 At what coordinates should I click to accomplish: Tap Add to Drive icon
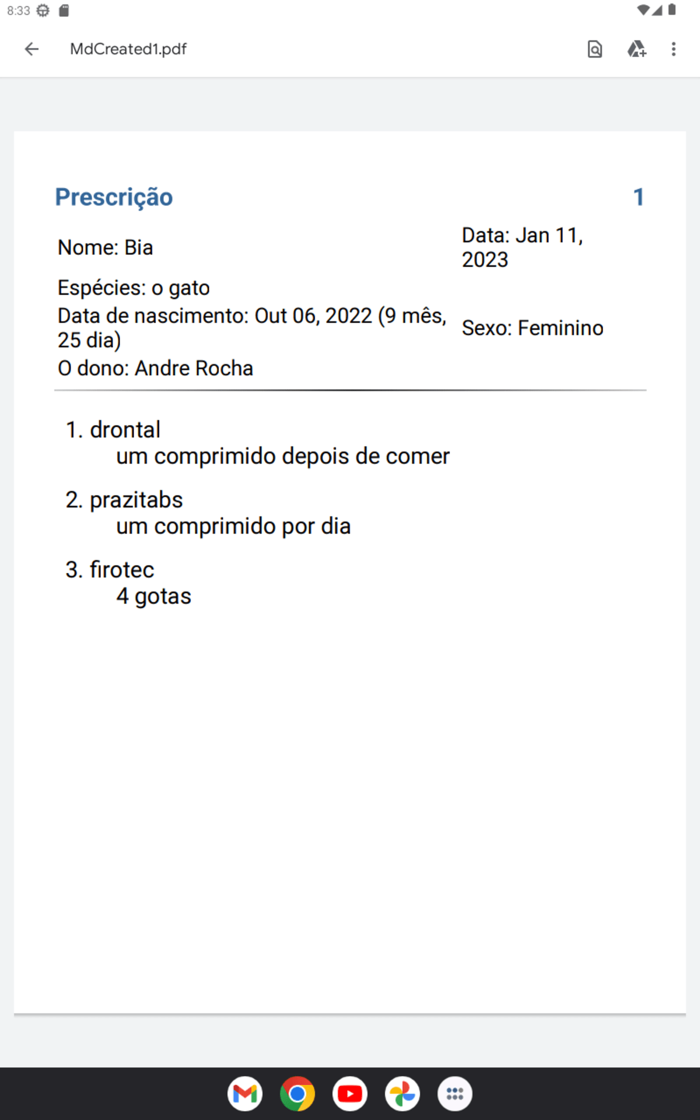click(x=636, y=49)
